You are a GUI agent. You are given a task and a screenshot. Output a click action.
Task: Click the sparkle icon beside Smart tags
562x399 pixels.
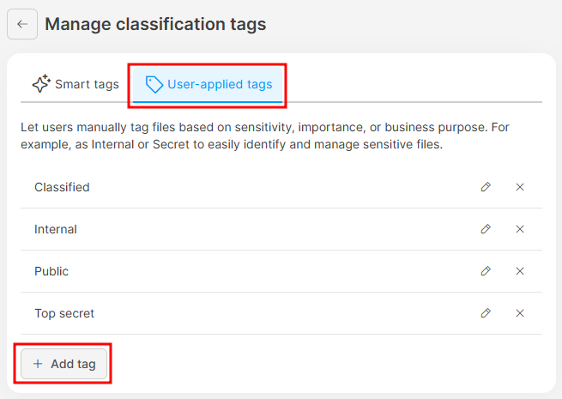pos(41,84)
